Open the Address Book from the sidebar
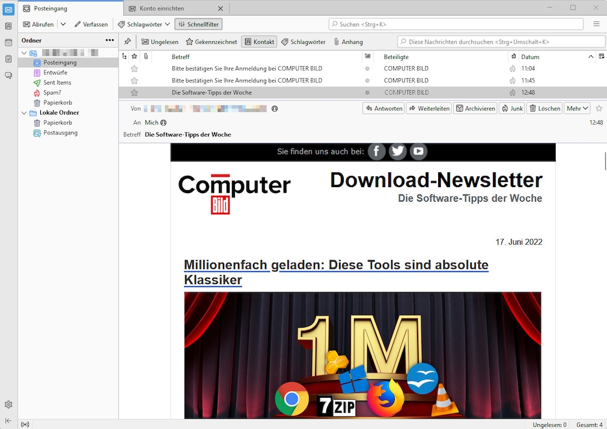The height and width of the screenshot is (429, 607). 8,26
